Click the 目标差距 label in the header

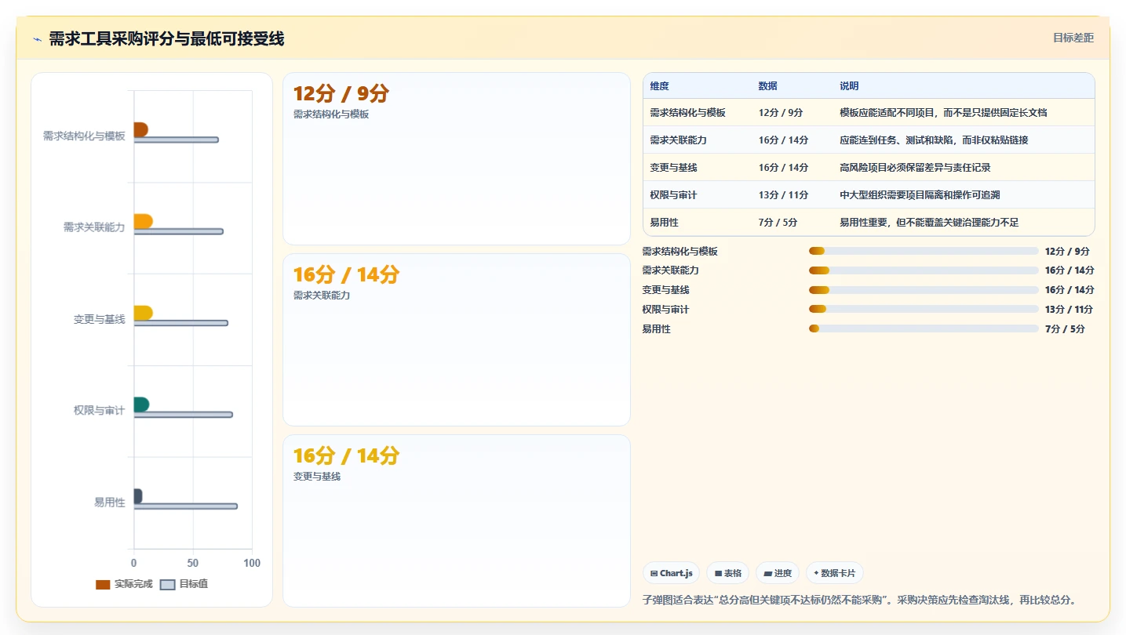(1073, 38)
